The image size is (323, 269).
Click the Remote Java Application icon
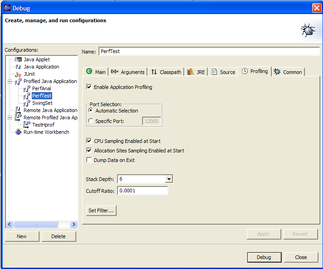(x=18, y=110)
